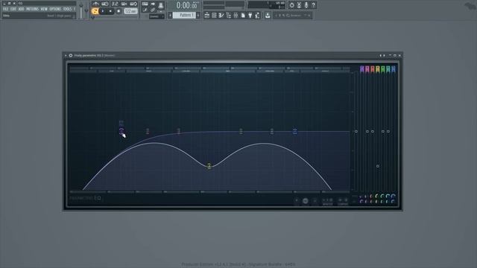Toggle typing keyboard to piano icon
The width and height of the screenshot is (477, 268).
click(145, 4)
